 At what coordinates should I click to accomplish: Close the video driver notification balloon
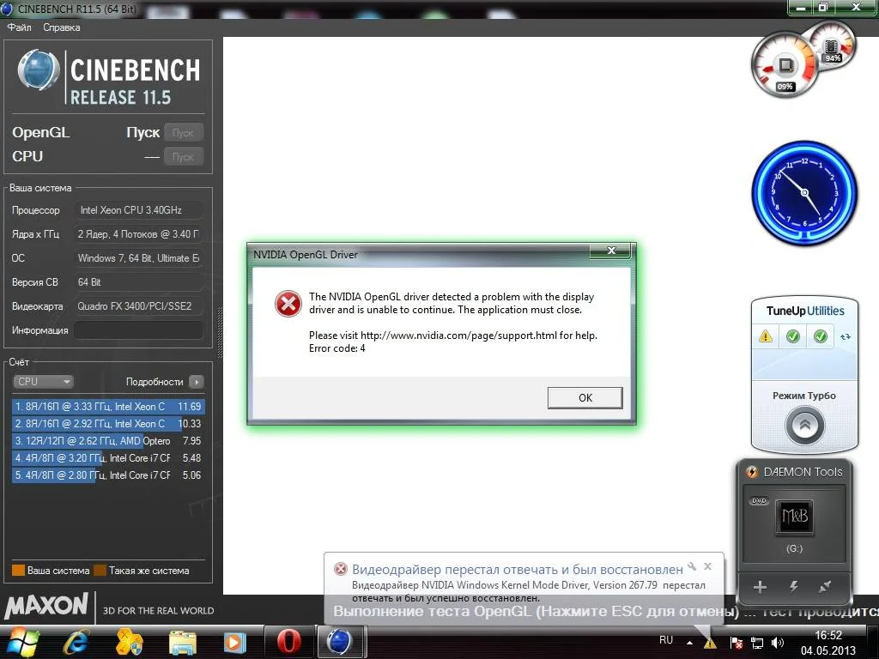[707, 566]
